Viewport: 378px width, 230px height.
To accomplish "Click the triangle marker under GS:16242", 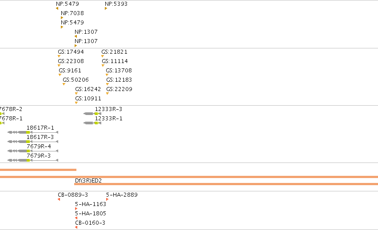I will pyautogui.click(x=76, y=94).
